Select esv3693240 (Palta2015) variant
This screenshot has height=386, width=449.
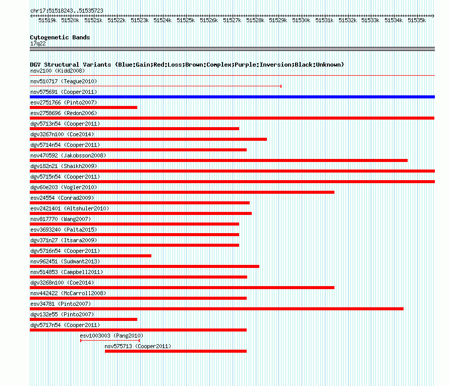tap(64, 230)
